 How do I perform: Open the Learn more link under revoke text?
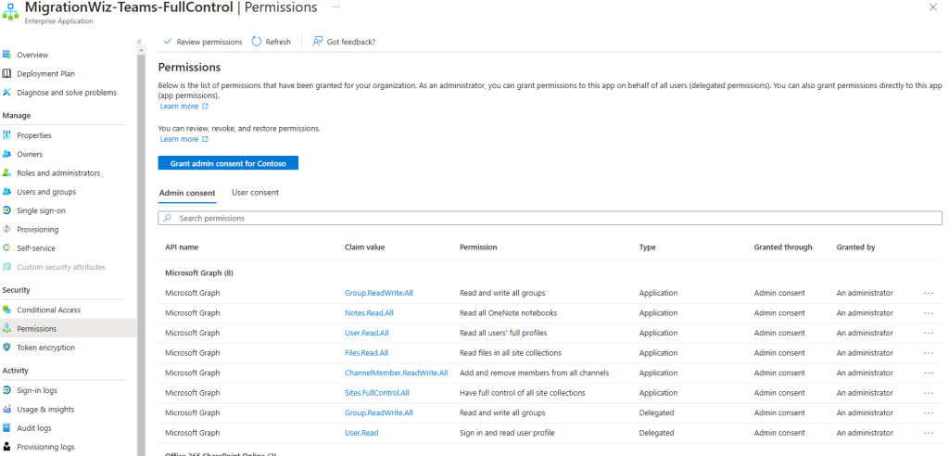click(184, 139)
